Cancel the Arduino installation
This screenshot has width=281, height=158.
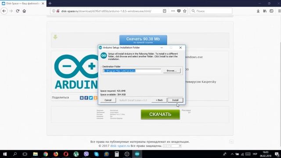108,100
